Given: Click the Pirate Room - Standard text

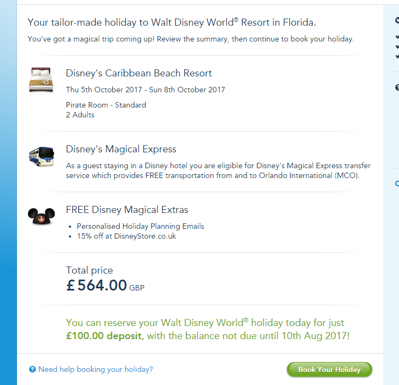Looking at the screenshot, I should pos(106,105).
